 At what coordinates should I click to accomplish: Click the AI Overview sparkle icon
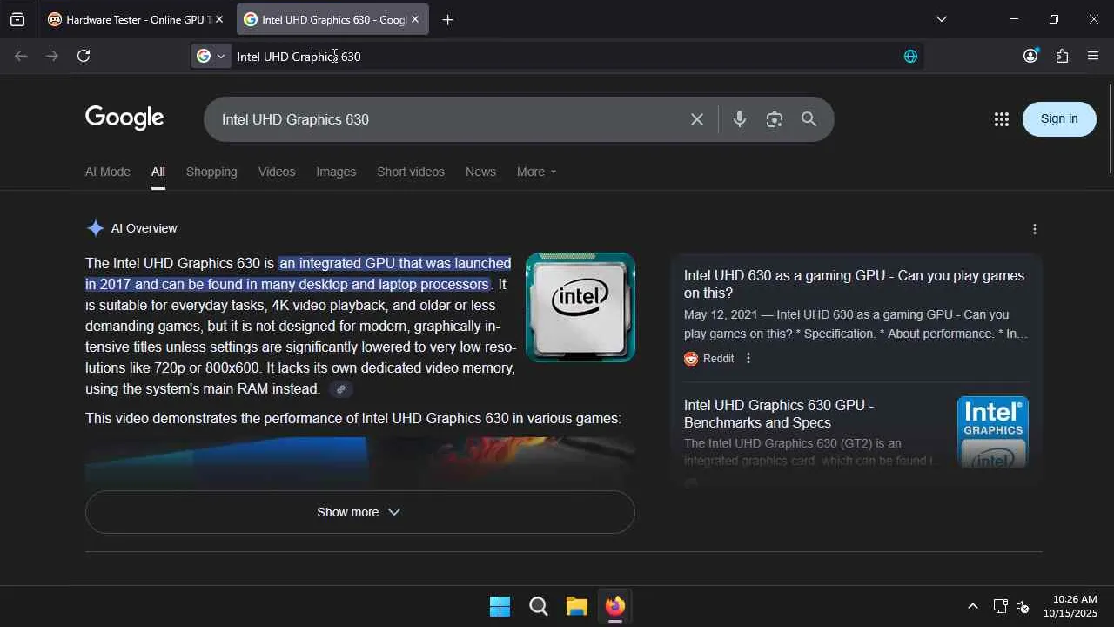pyautogui.click(x=95, y=228)
